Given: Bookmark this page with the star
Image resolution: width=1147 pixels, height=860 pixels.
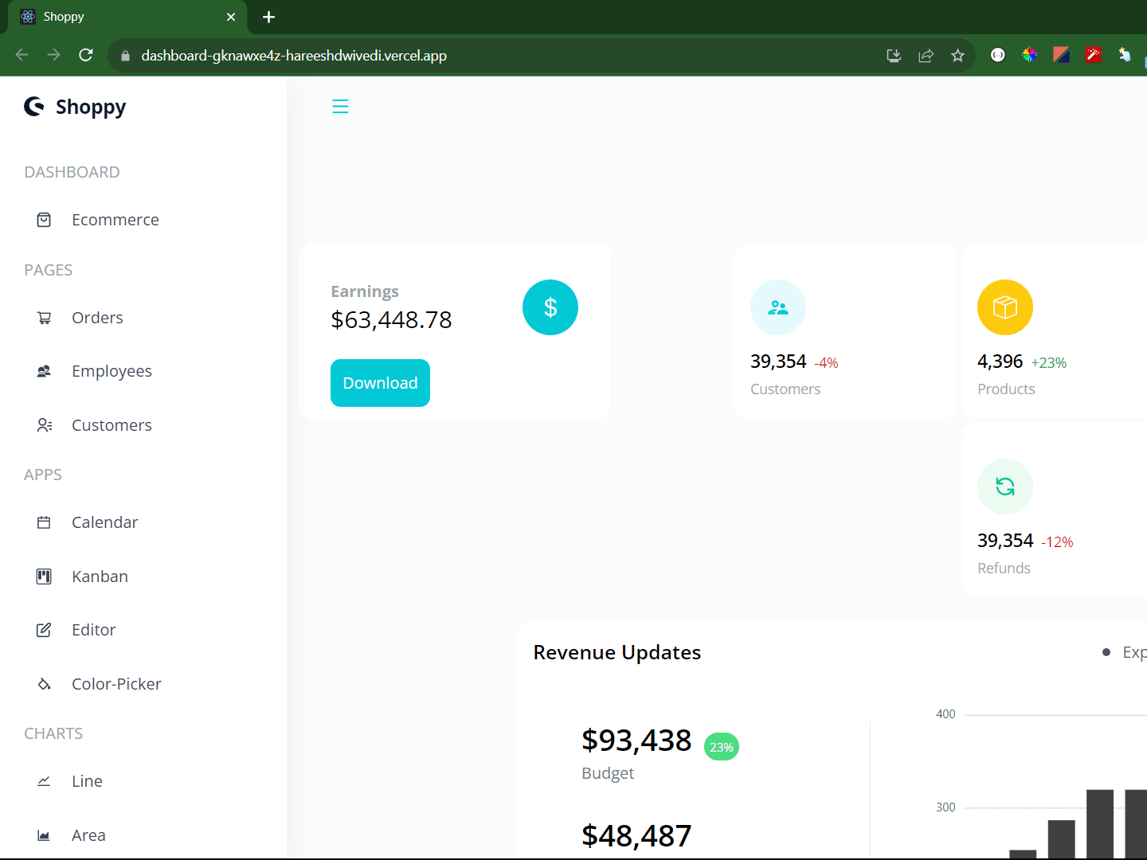Looking at the screenshot, I should click(957, 56).
